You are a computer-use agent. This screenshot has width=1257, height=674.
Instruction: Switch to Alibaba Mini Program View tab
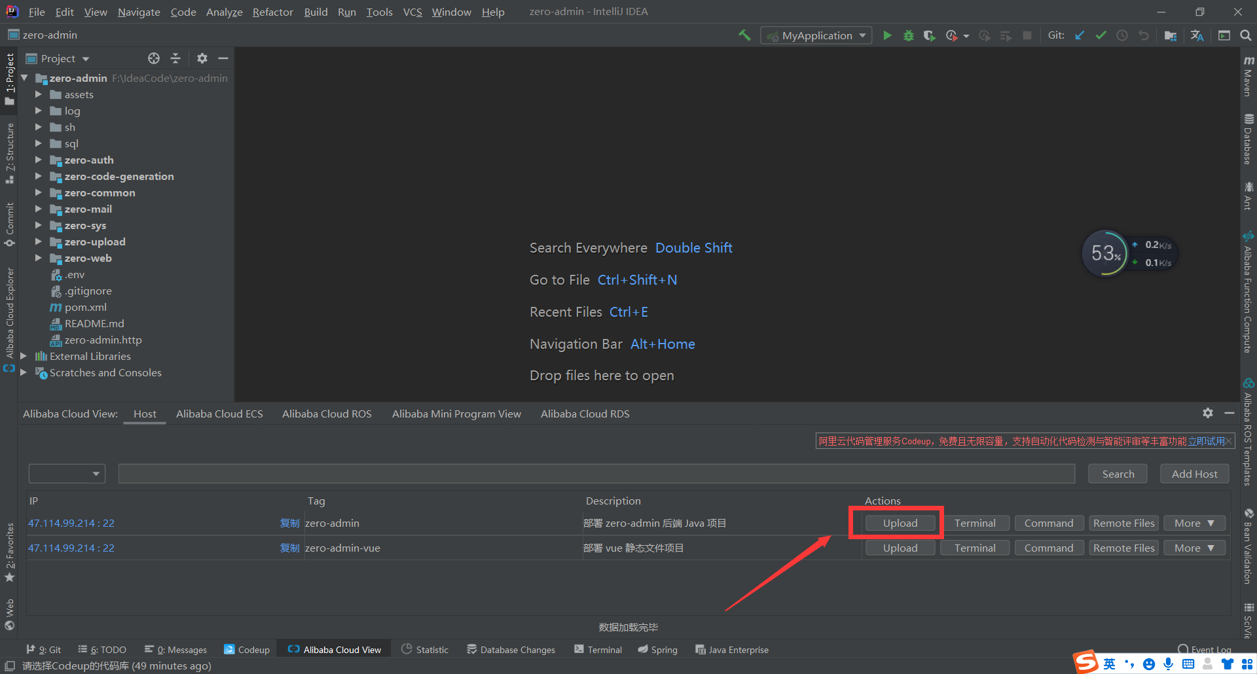tap(456, 414)
